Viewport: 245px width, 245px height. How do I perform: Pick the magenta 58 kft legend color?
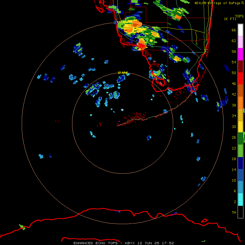point(240,54)
